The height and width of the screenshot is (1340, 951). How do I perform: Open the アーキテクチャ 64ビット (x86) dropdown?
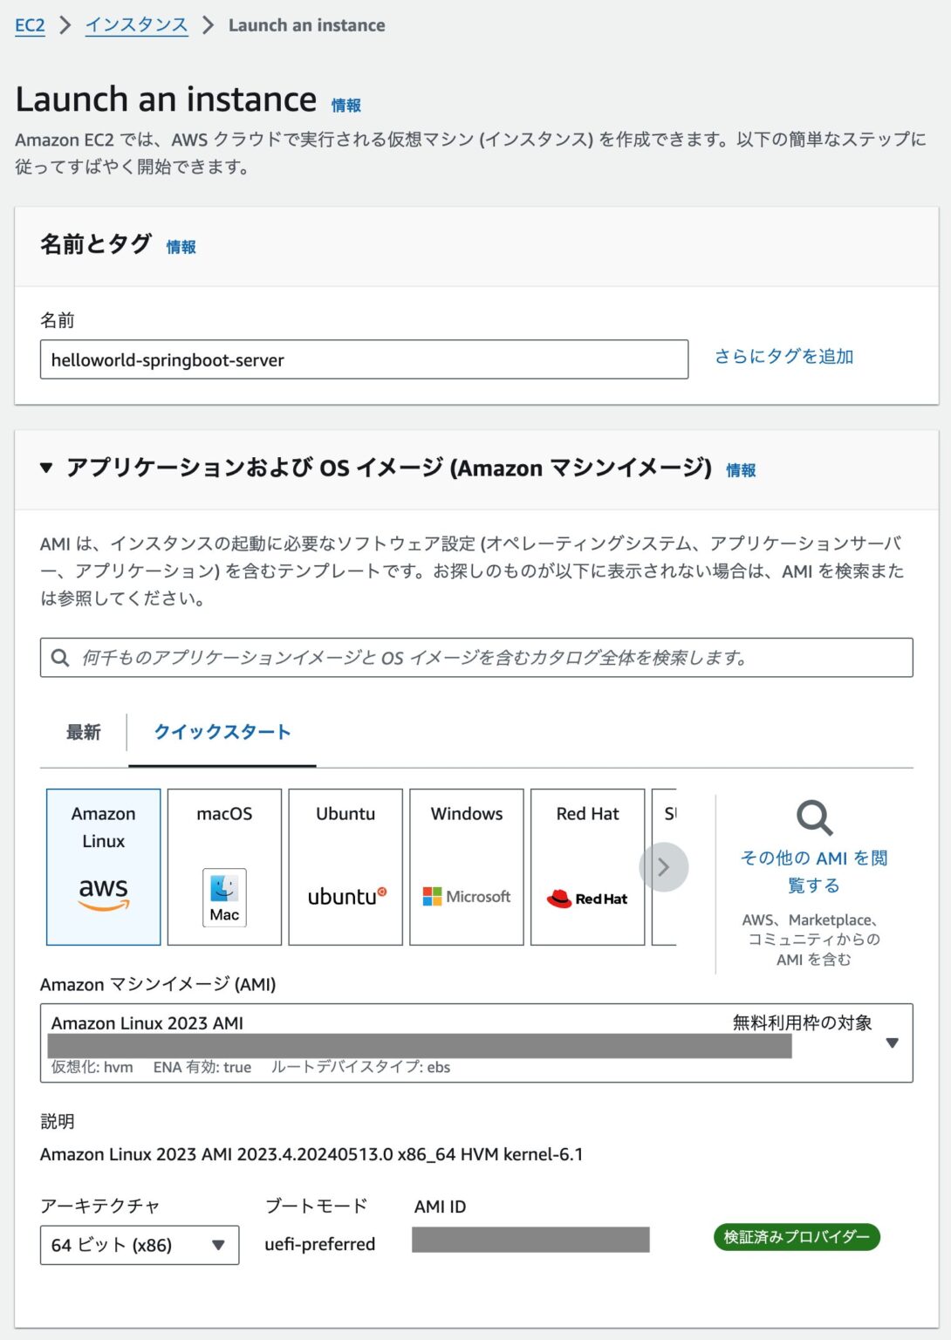(x=219, y=1244)
